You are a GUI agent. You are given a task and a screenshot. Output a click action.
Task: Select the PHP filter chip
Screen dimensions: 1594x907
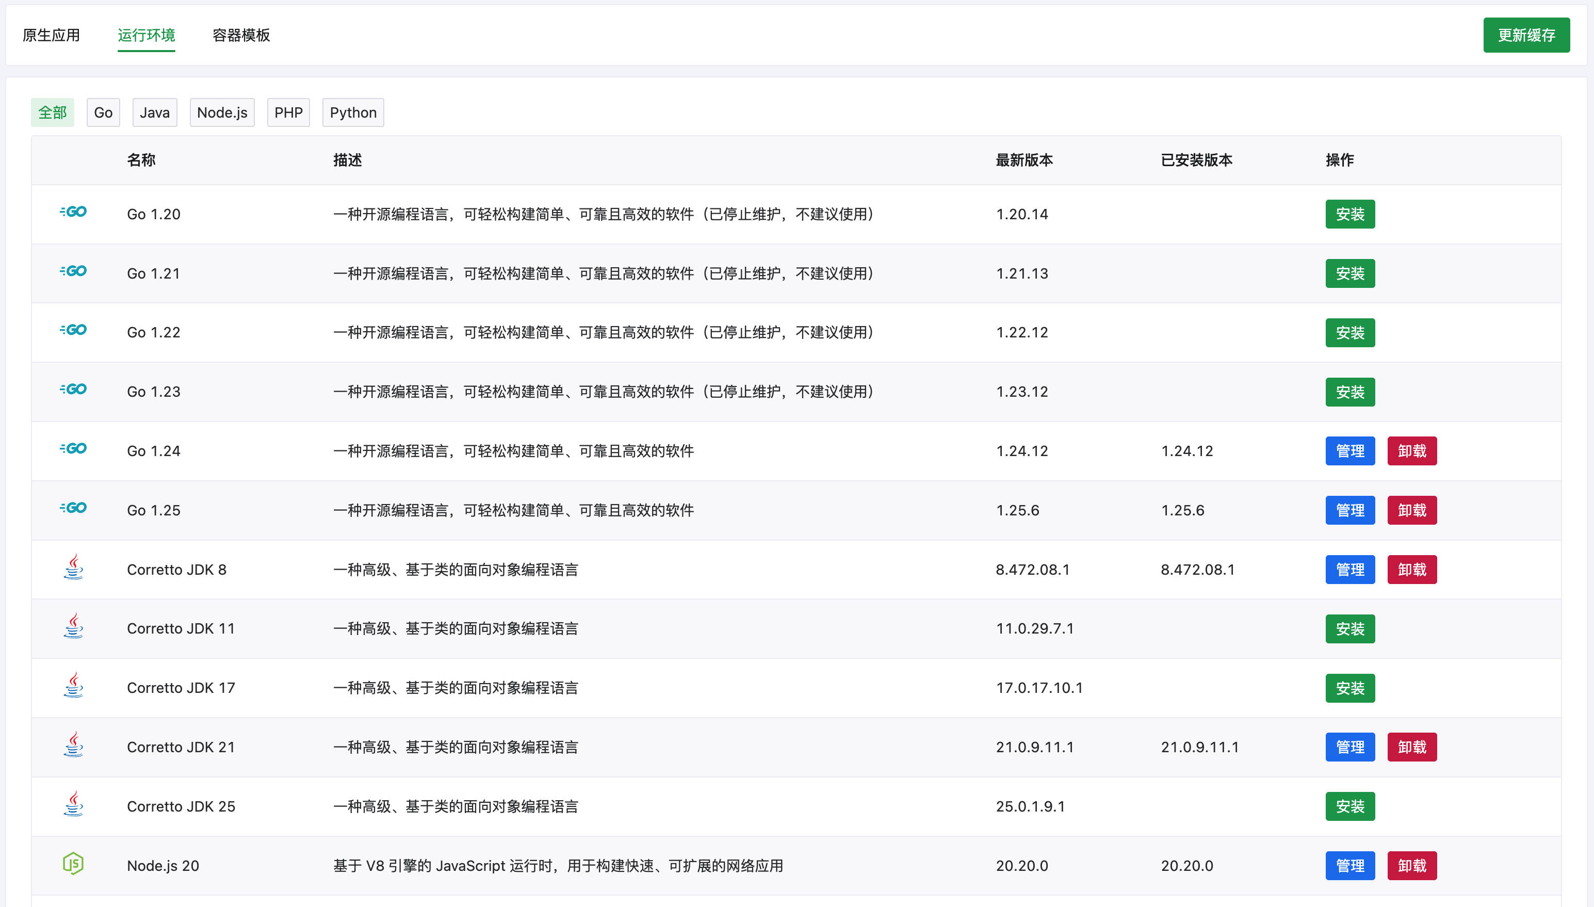click(x=288, y=112)
